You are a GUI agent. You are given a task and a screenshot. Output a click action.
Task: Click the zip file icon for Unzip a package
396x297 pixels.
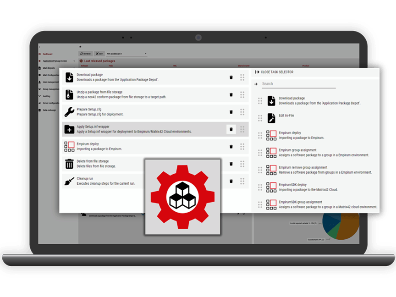click(x=69, y=94)
